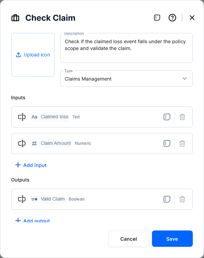Screen dimensions: 204x258
Task: Click the help question mark icon
Action: coord(172,18)
